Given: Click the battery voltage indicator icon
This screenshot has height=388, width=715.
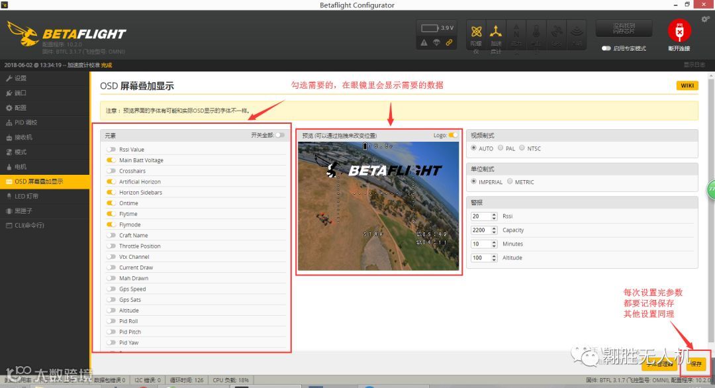Looking at the screenshot, I should (430, 28).
